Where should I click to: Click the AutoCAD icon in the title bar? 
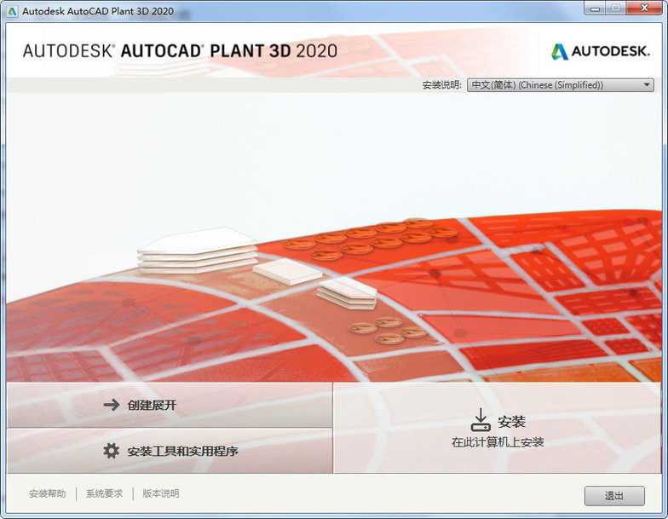(12, 11)
